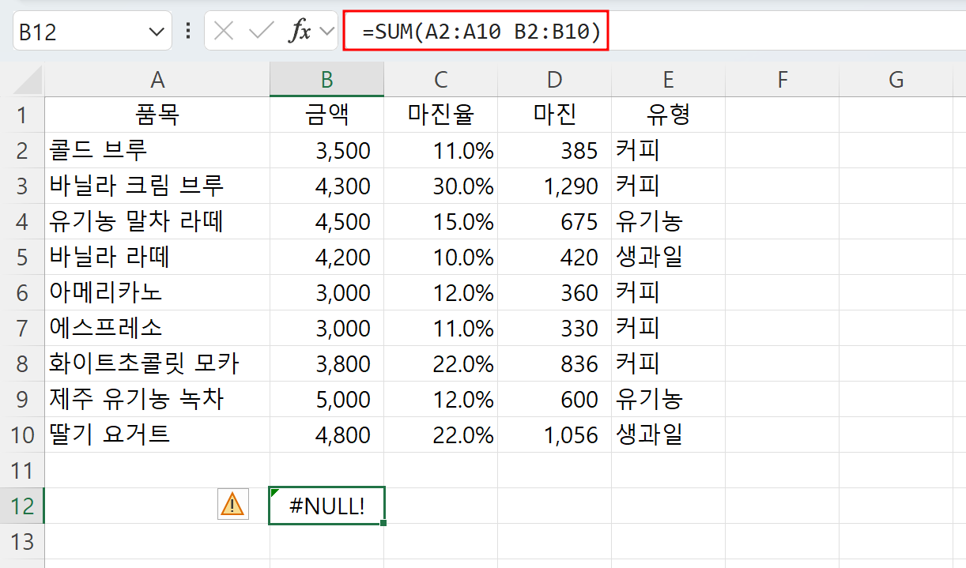
Task: Select the #NULL! error cell
Action: pos(326,506)
